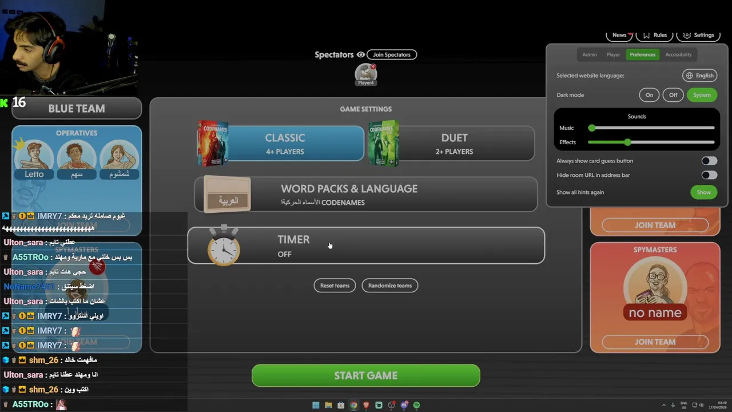Screen dimensions: 732x412
Task: Click the Player4 spectator avatar
Action: [x=366, y=74]
